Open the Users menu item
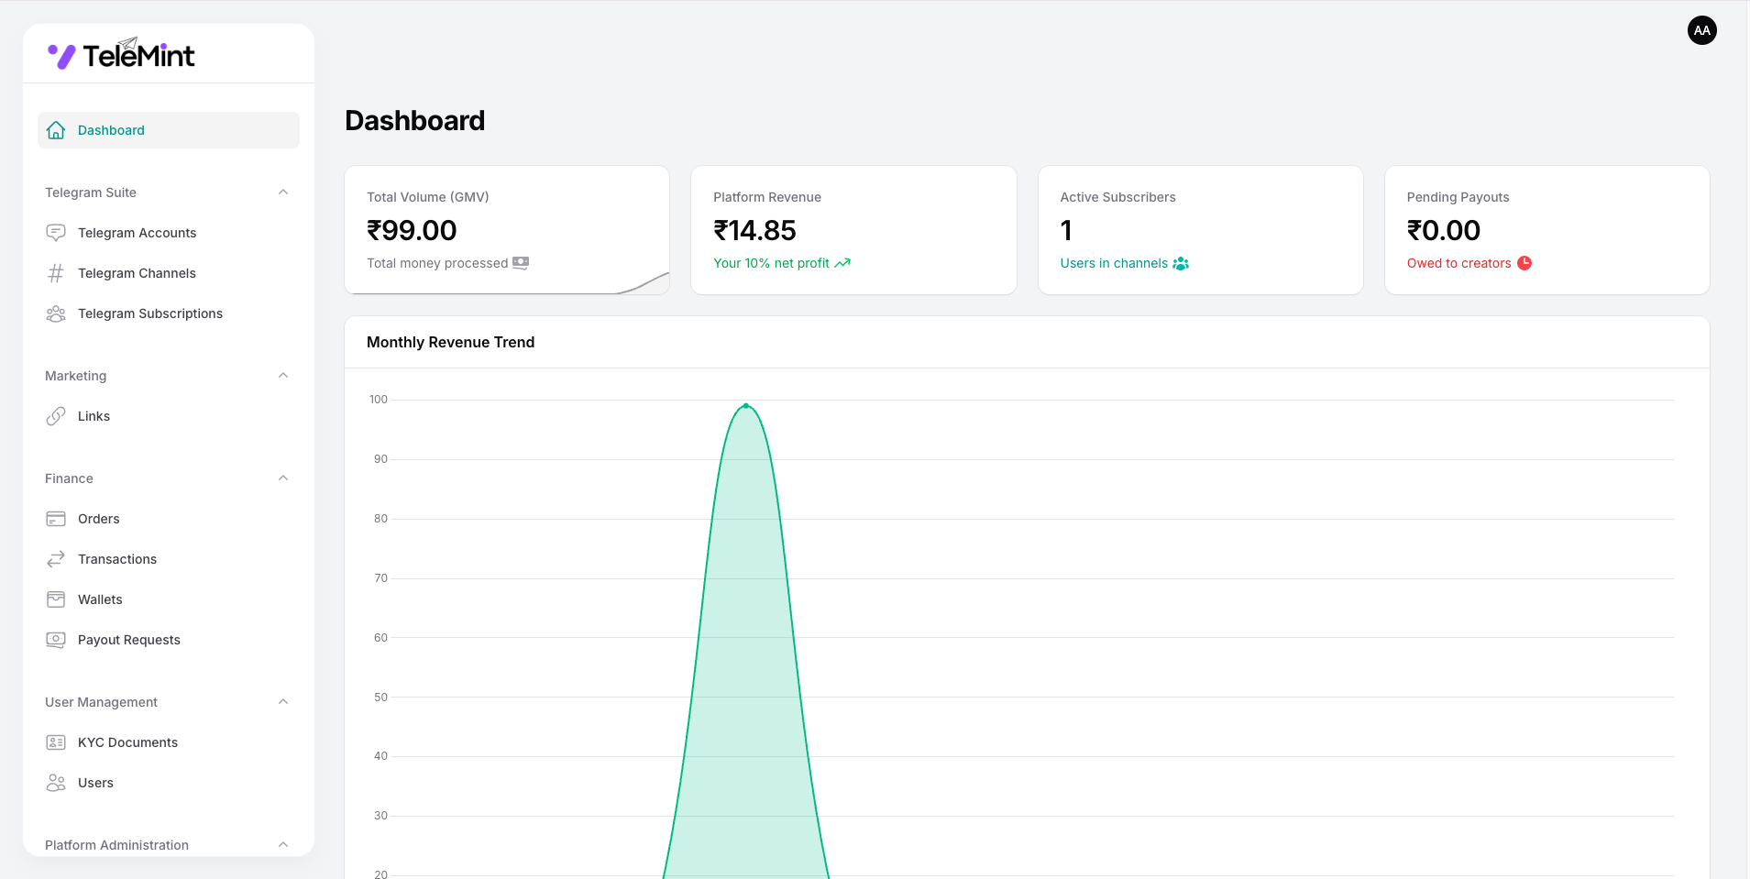Screen dimensions: 1750x879 point(95,783)
